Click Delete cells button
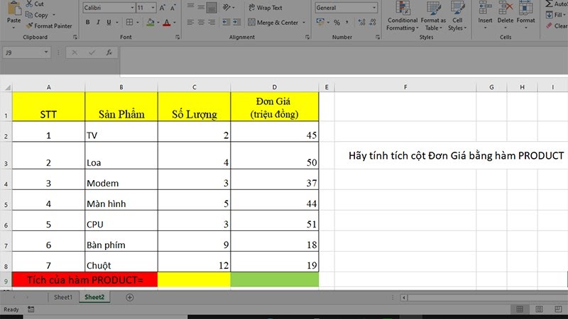This screenshot has width=568, height=319. 506,14
